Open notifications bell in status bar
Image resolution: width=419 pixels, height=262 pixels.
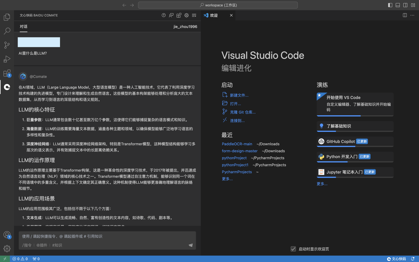tap(413, 259)
